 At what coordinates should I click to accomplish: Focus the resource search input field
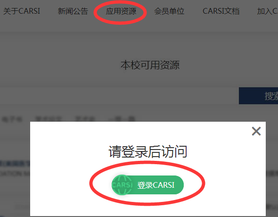(x=119, y=96)
